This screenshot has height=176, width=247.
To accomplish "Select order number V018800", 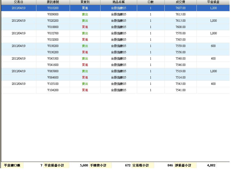I will point(53,27).
